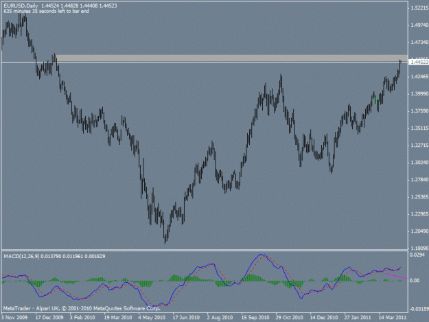Click the 2 Aug 2010 date label

click(220, 317)
